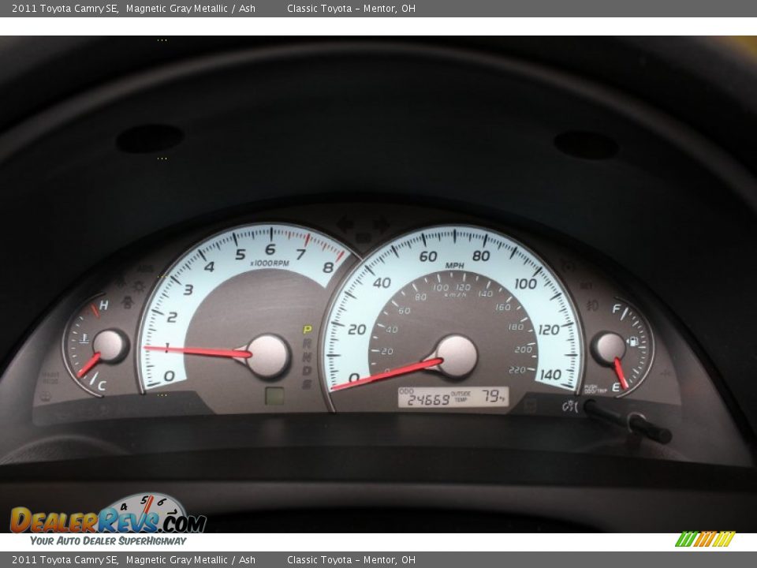Click 'Classic Toyota – Mentor, OH' in the top caption
Image resolution: width=757 pixels, height=568 pixels.
(351, 8)
